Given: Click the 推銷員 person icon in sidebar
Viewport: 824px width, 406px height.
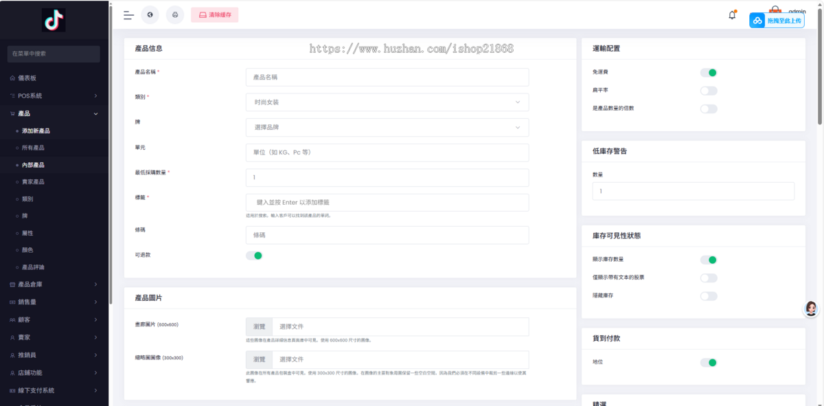Looking at the screenshot, I should (12, 355).
